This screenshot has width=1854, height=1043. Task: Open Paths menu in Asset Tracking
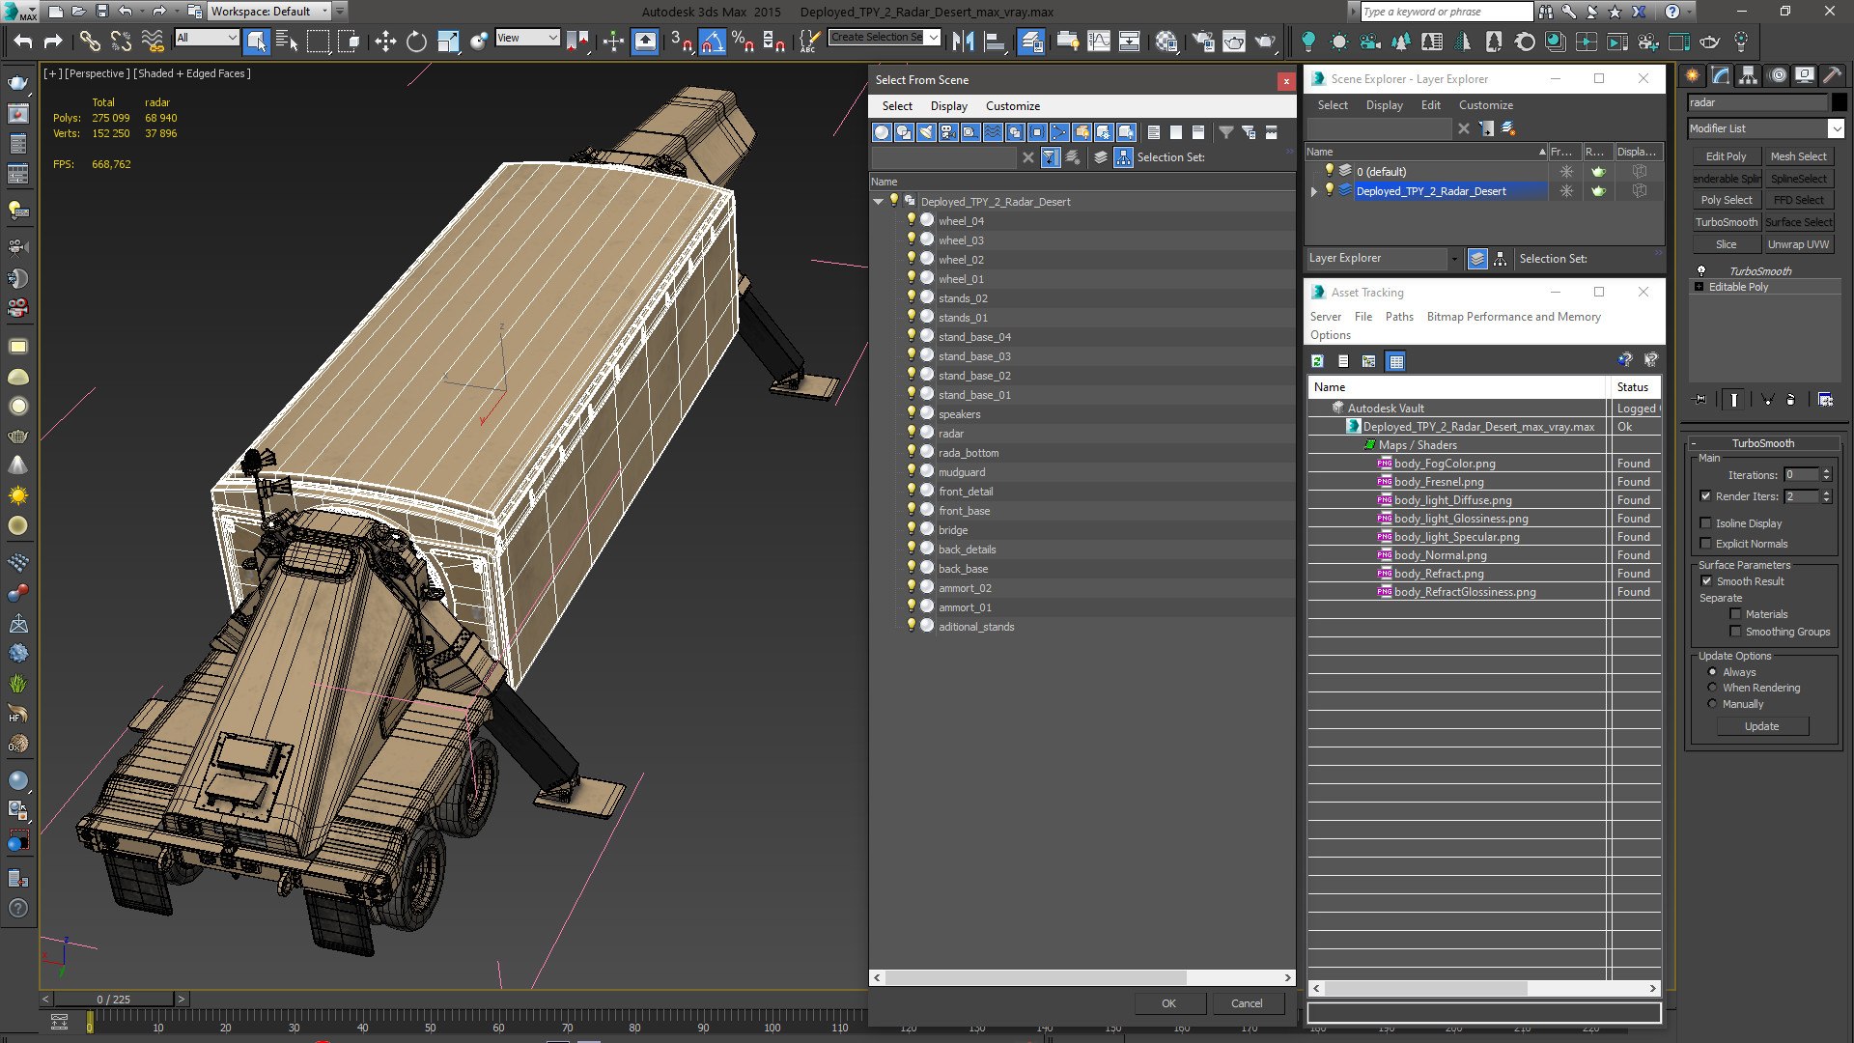1398,317
